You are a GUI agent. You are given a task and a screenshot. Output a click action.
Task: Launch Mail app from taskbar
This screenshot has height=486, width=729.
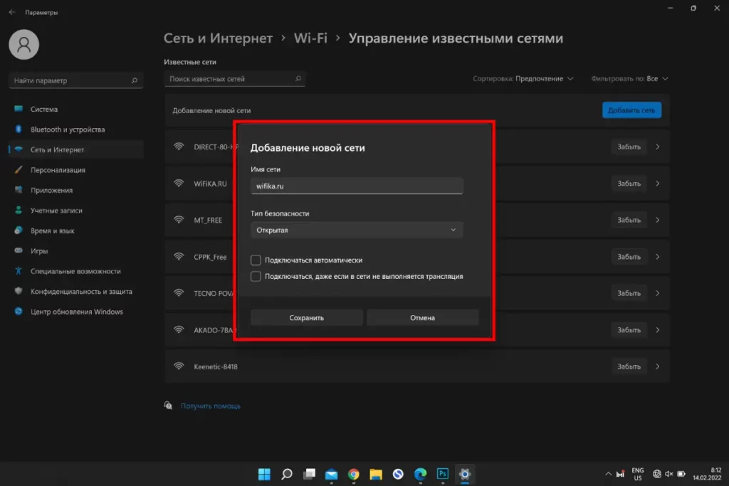click(332, 474)
